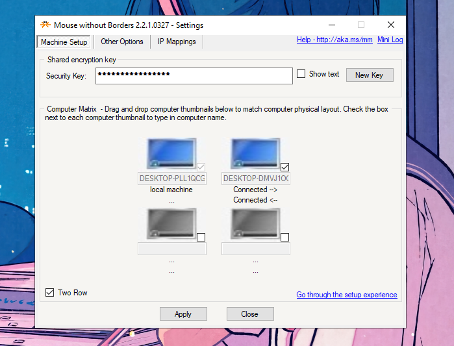Enable the Show text checkbox

[x=301, y=74]
